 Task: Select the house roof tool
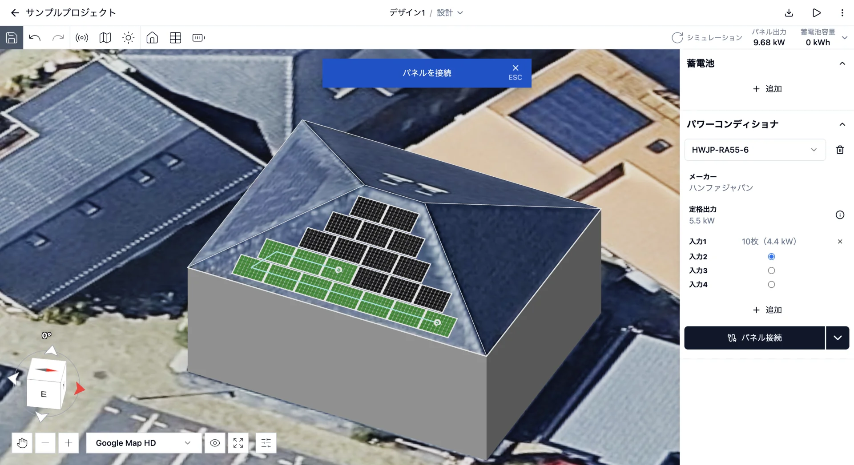[152, 38]
